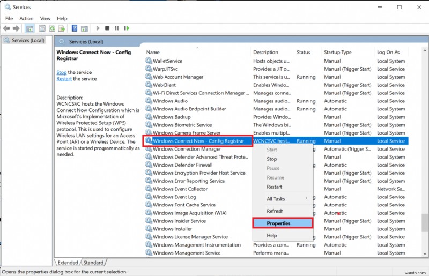Choose Restart in the context menu
Image resolution: width=429 pixels, height=276 pixels.
[283, 187]
